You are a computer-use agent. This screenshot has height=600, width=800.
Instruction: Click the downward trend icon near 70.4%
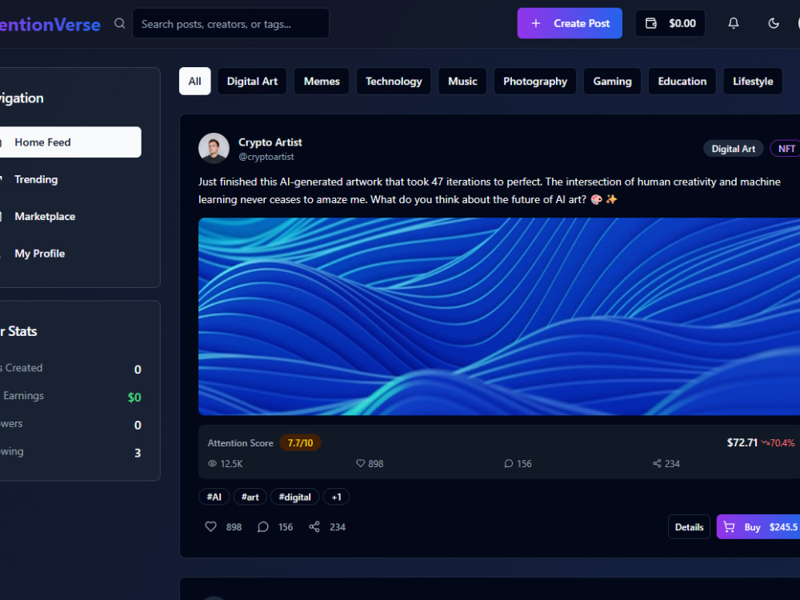click(x=766, y=443)
